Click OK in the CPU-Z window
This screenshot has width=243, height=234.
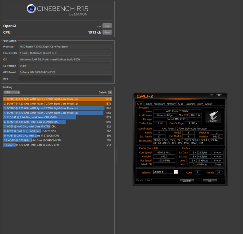click(x=210, y=181)
